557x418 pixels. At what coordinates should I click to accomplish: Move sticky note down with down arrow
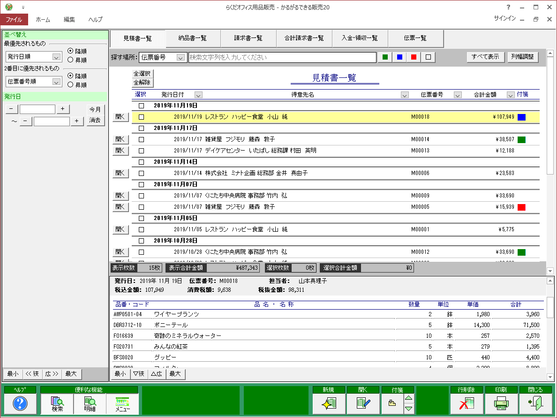[409, 409]
